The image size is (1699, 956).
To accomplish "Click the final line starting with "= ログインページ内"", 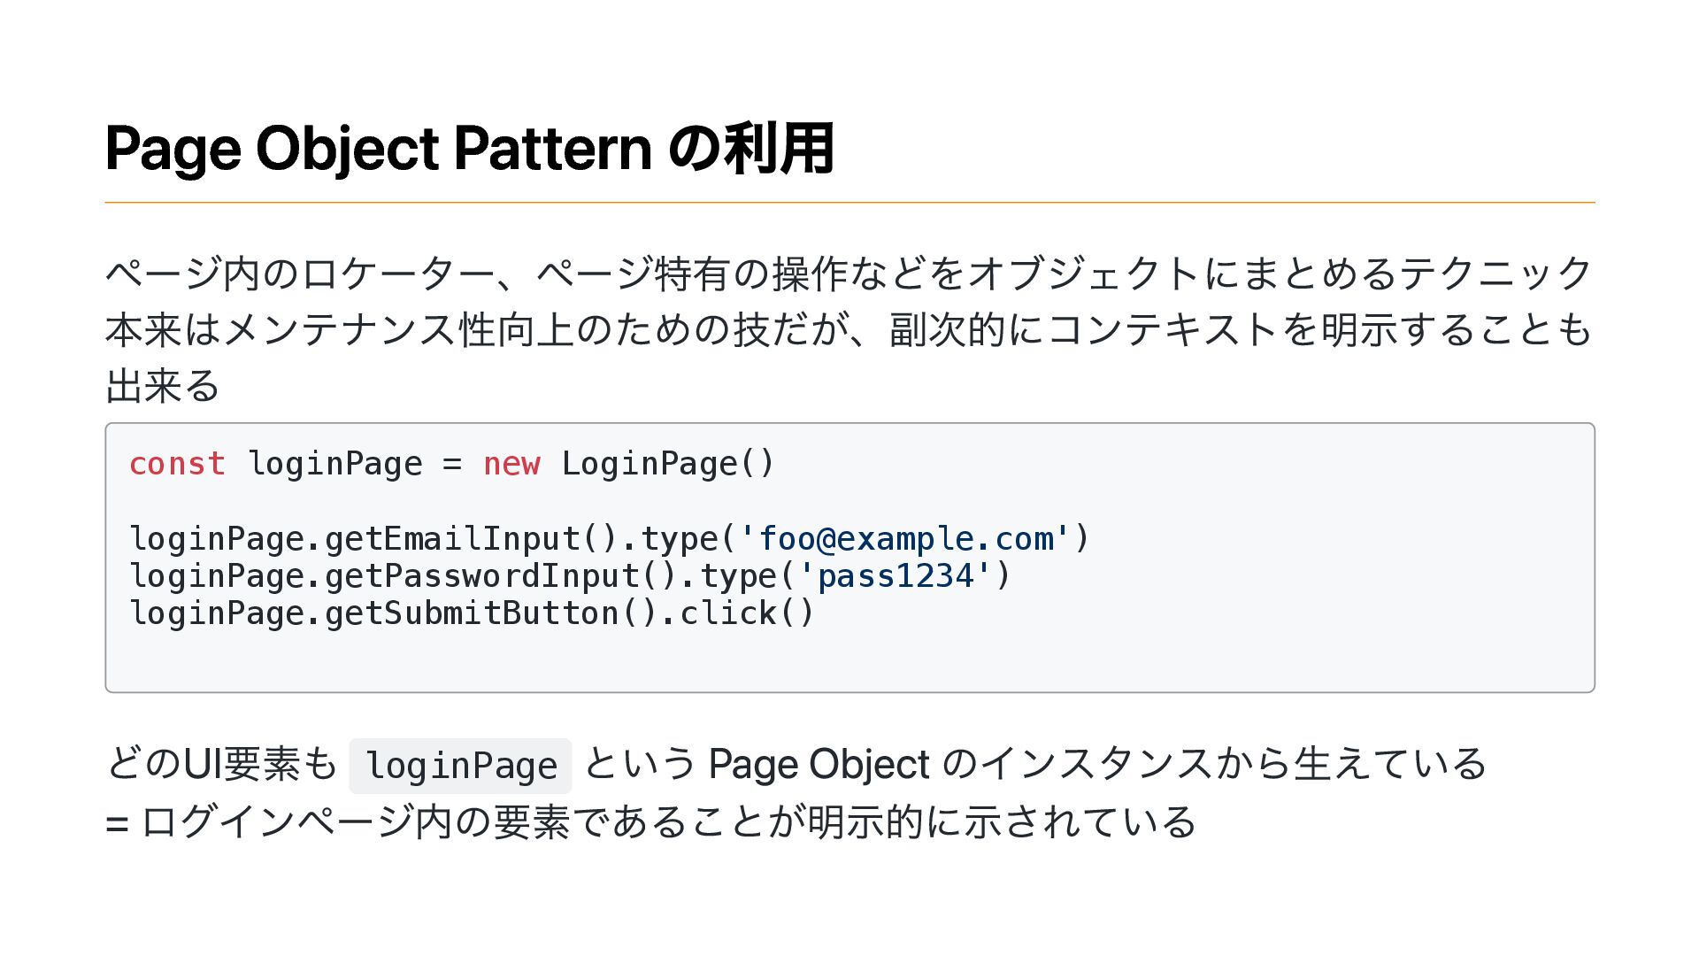I will 650,821.
